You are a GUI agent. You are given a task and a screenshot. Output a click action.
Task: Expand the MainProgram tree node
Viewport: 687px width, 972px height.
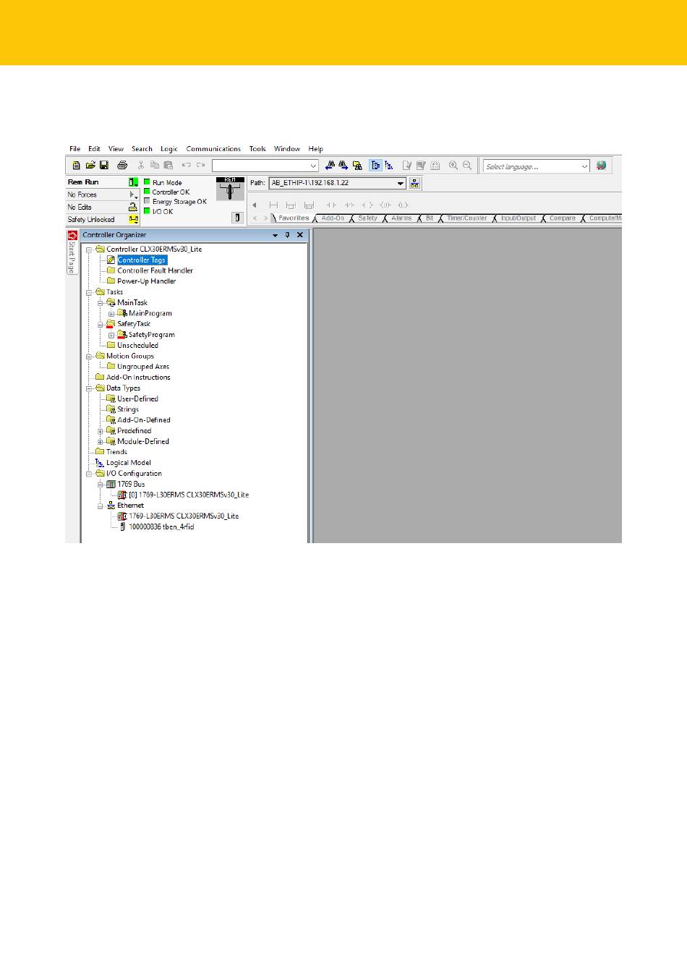(x=111, y=314)
